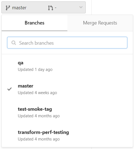Click 'Updated 4 weeks ago' under master
The height and width of the screenshot is (149, 135).
(x=37, y=93)
